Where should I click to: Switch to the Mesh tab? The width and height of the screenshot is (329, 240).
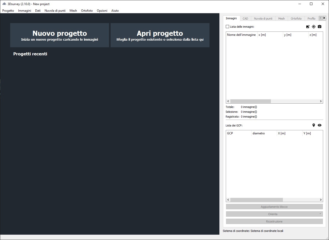[281, 19]
